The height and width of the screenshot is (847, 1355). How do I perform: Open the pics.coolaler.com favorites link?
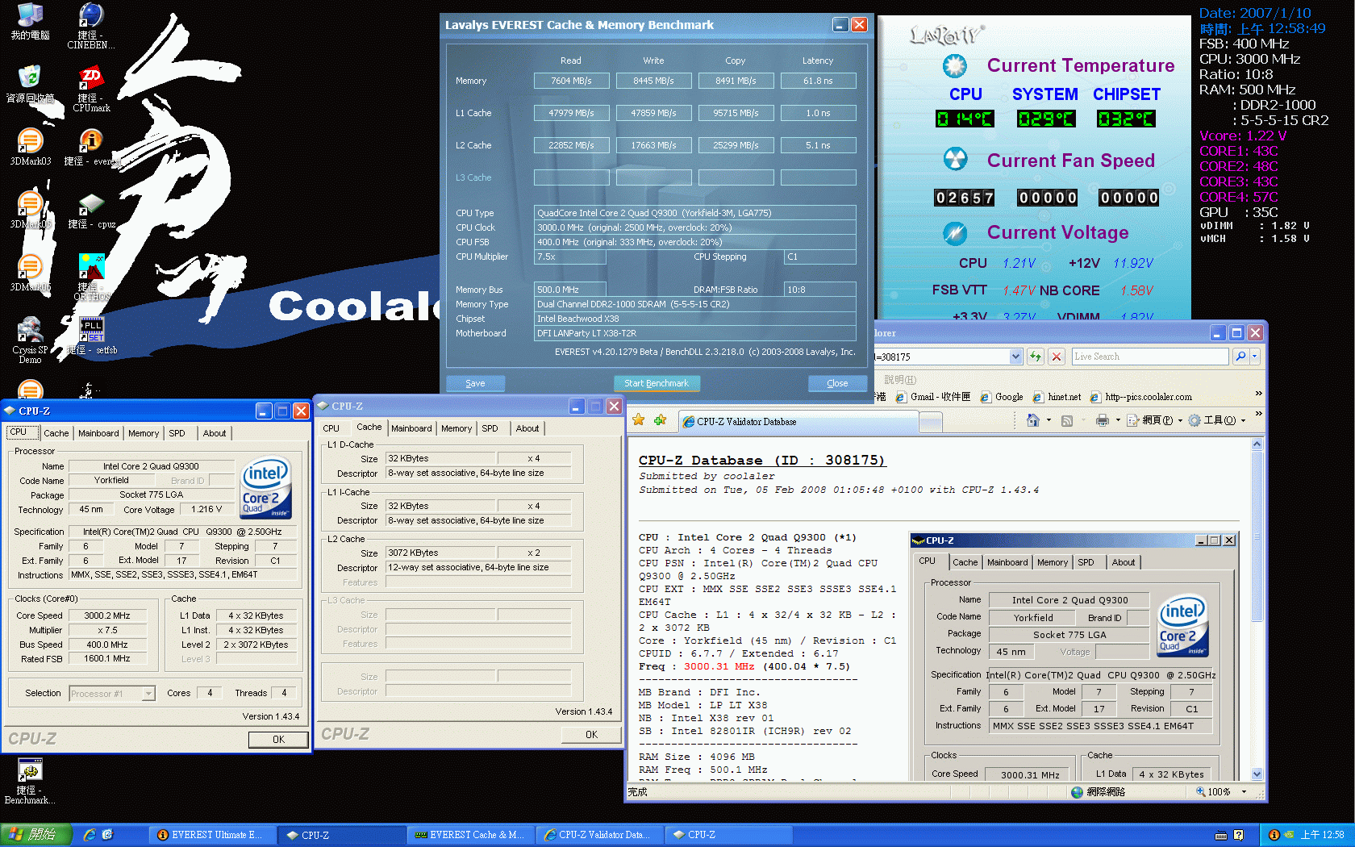click(1141, 397)
